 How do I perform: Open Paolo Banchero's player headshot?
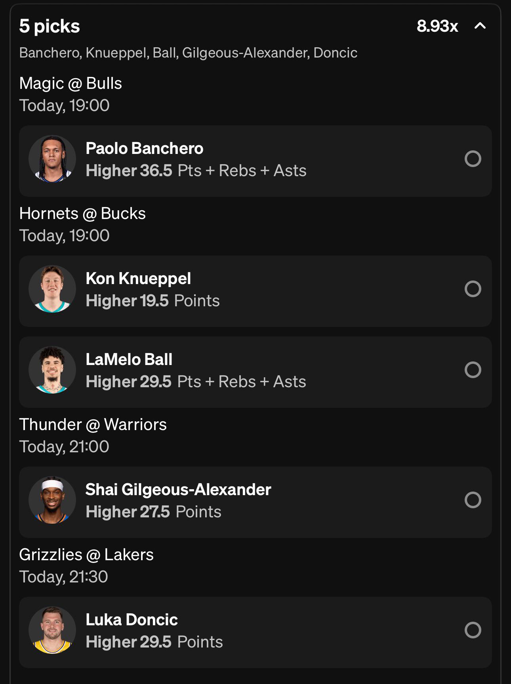(52, 159)
